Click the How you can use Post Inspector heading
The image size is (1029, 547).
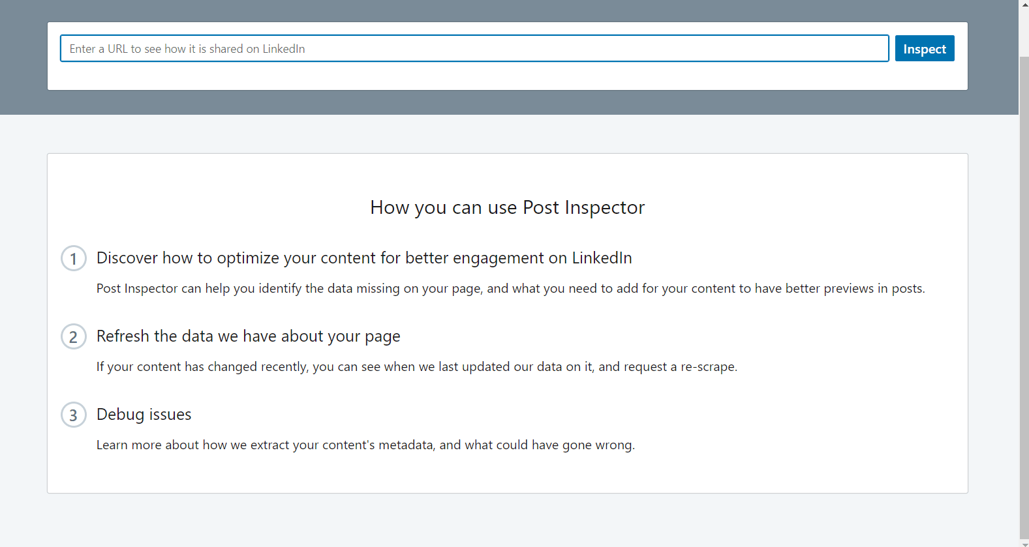[507, 207]
